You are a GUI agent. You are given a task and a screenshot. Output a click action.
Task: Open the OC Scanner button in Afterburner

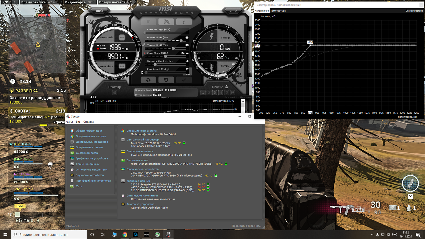[x=100, y=11]
